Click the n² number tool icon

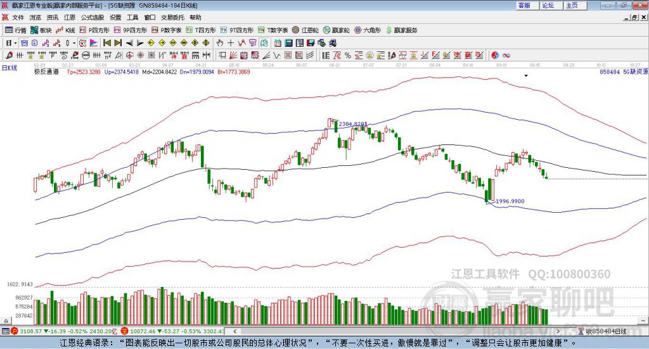tap(108, 55)
